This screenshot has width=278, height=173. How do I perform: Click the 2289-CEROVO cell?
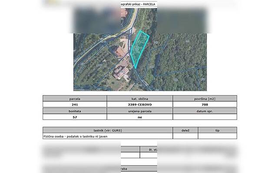pos(140,105)
